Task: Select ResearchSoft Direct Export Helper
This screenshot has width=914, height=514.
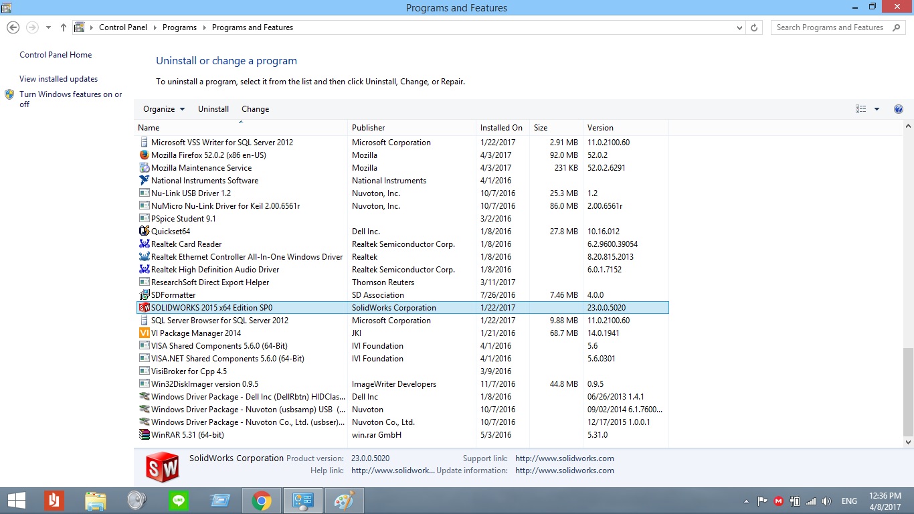Action: click(x=401, y=282)
